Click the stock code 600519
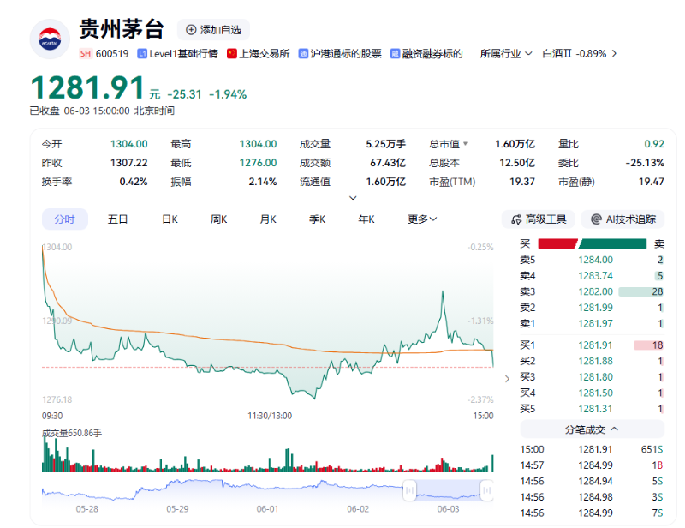 [112, 54]
